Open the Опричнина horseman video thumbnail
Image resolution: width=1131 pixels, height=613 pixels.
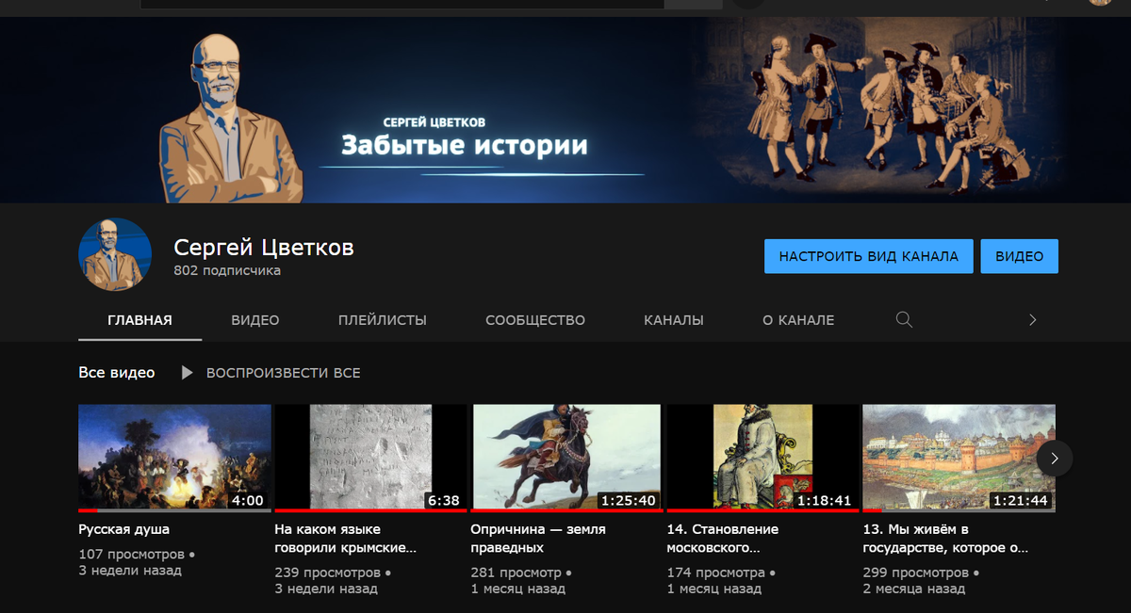(x=566, y=459)
